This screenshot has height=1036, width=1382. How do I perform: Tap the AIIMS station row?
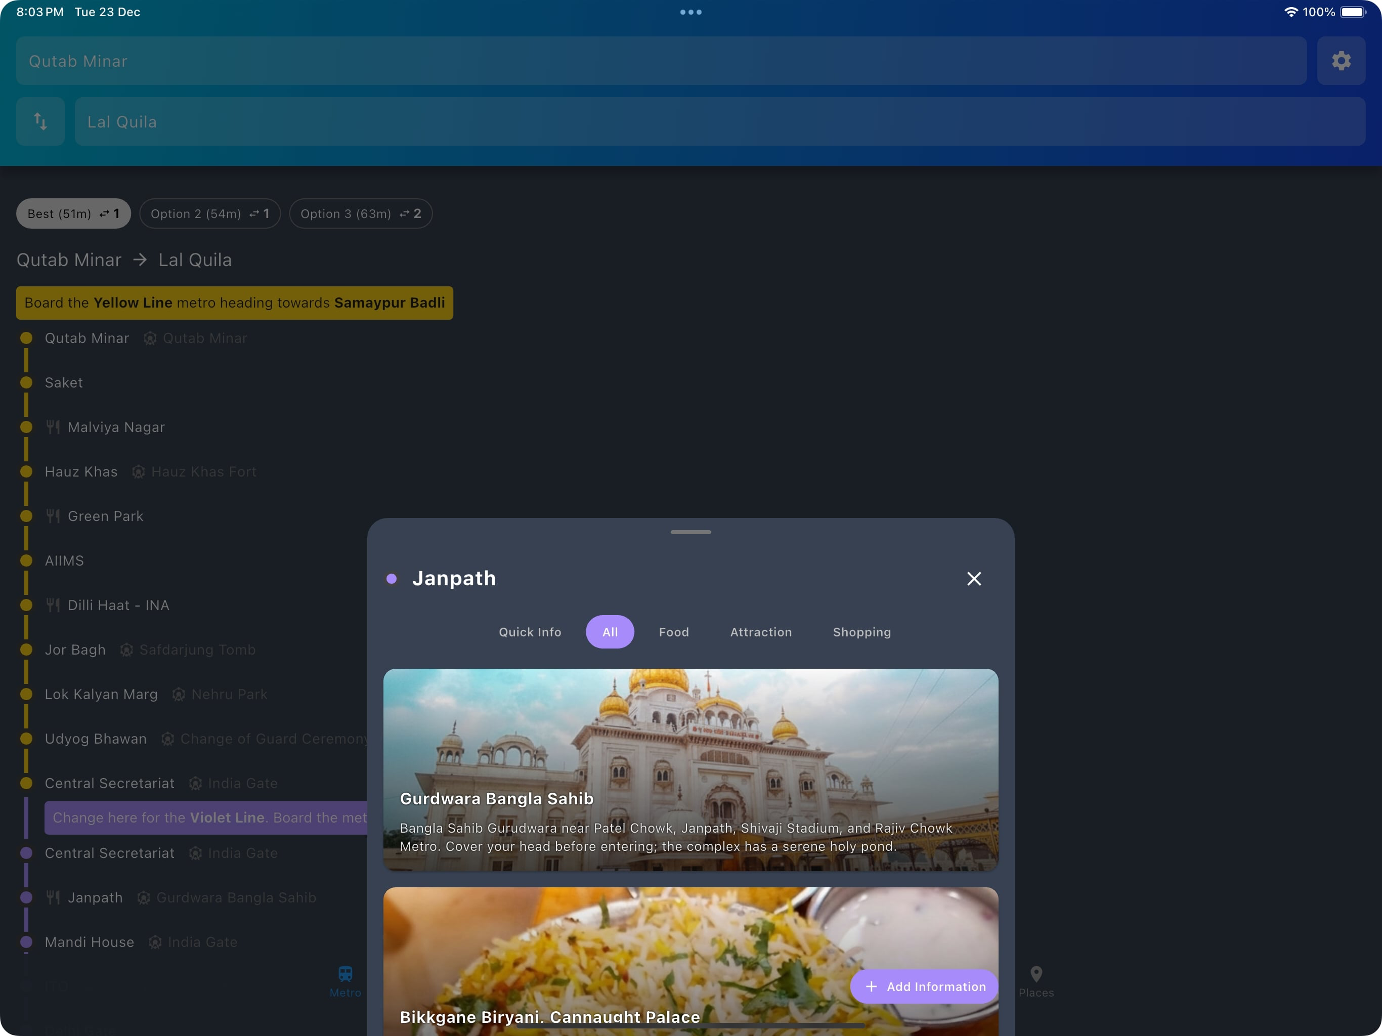(64, 561)
